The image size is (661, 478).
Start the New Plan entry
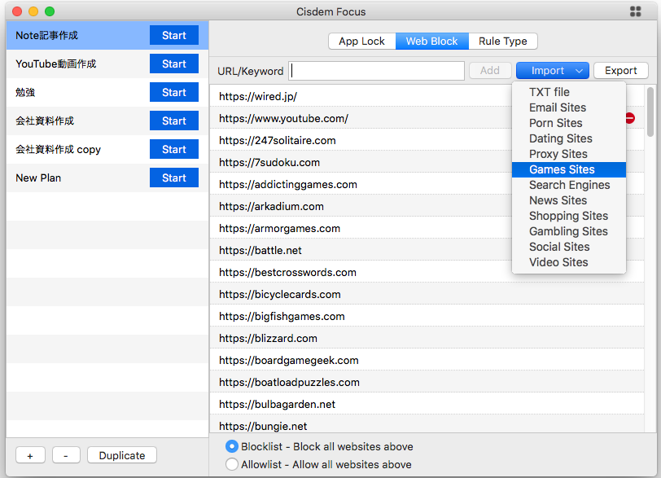pyautogui.click(x=174, y=178)
